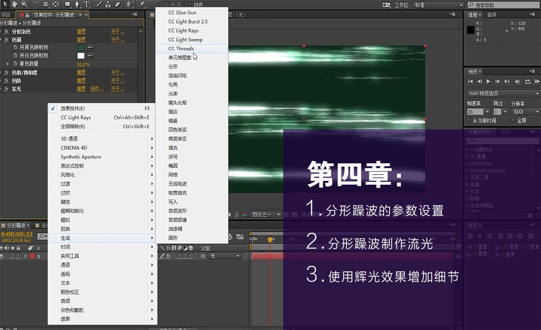Open 关于 link for 色相/饱和度
The image size is (541, 330).
[x=118, y=72]
